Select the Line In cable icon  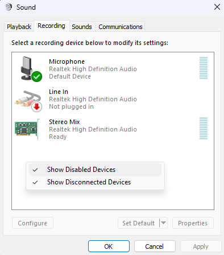click(x=28, y=101)
